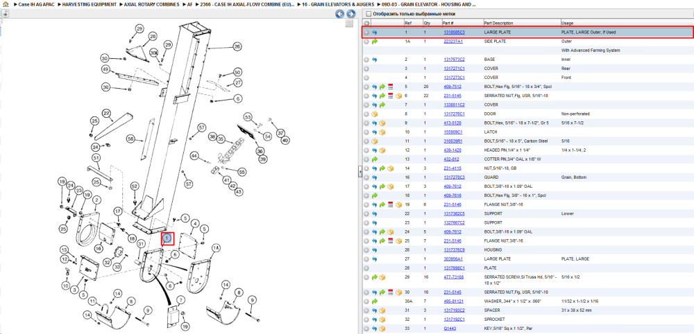The height and width of the screenshot is (334, 694).
Task: Open part number link 495-81121
Action: tap(454, 301)
